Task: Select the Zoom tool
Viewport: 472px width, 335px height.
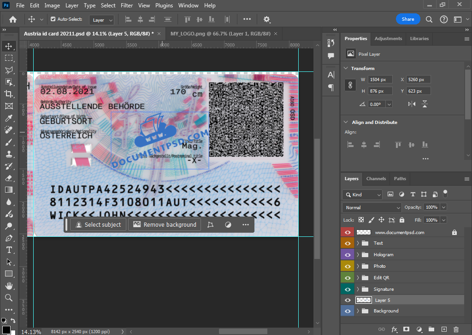Action: [9, 298]
